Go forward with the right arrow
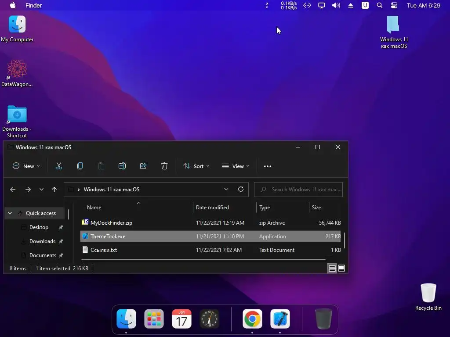This screenshot has width=450, height=337. pyautogui.click(x=28, y=190)
